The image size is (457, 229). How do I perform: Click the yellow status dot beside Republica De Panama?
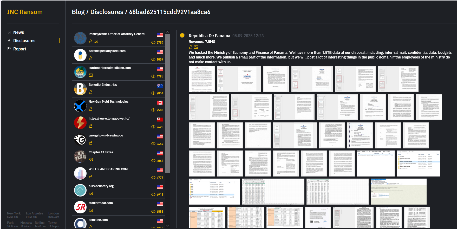tap(182, 35)
